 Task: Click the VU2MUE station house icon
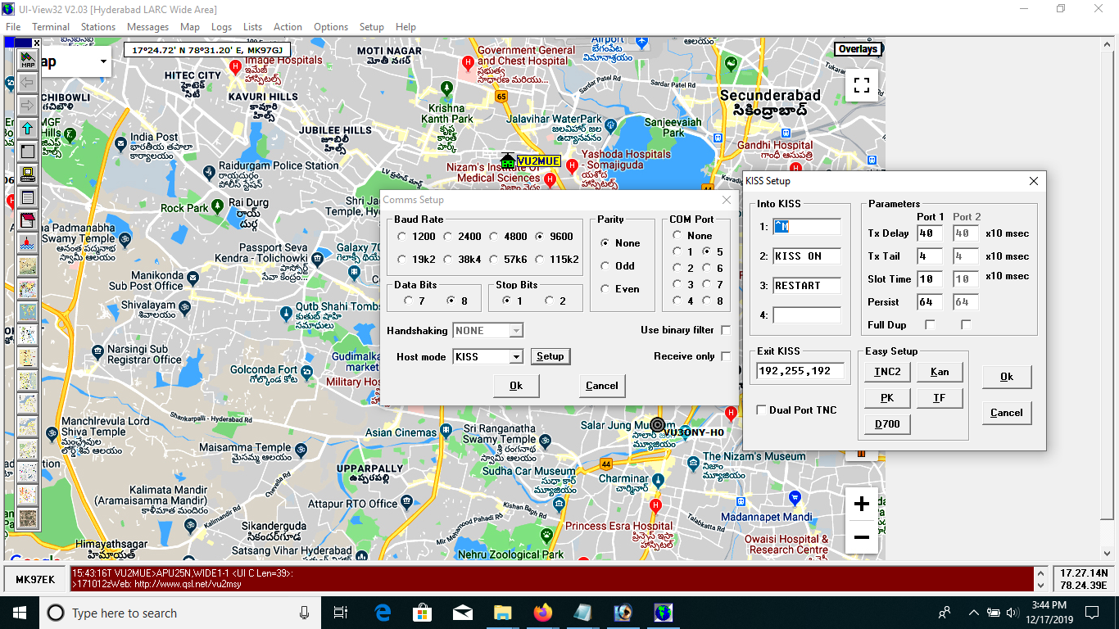pyautogui.click(x=507, y=161)
